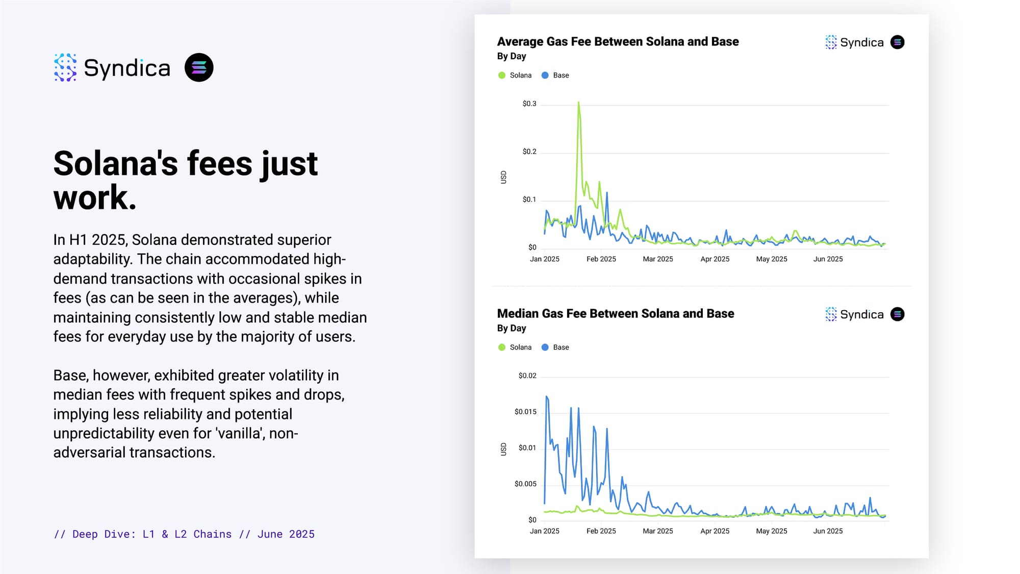Click the Syndica logo in the Average Gas Fee chart
Viewport: 1020px width, 574px height.
pos(854,42)
